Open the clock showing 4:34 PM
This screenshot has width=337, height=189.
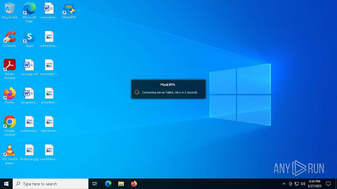pos(315,184)
